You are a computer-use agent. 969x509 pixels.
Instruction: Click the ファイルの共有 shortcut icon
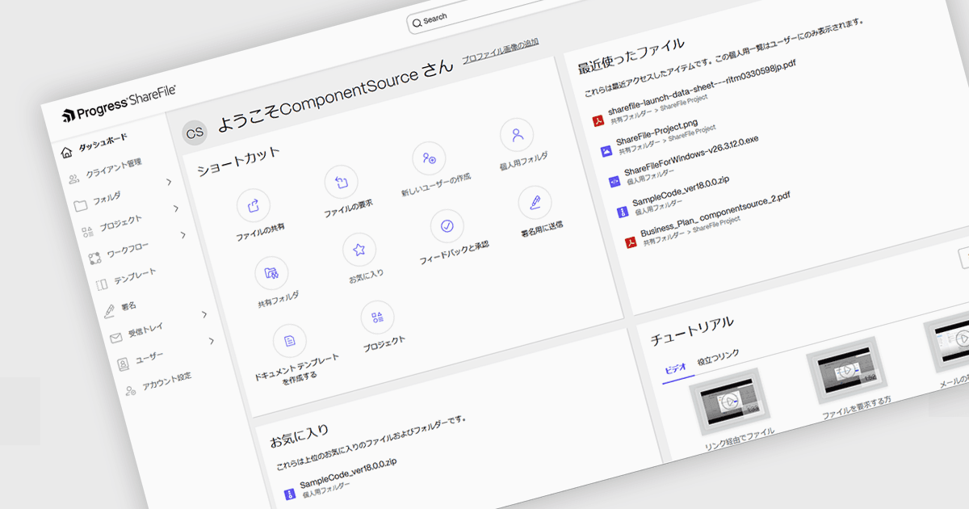pos(254,206)
